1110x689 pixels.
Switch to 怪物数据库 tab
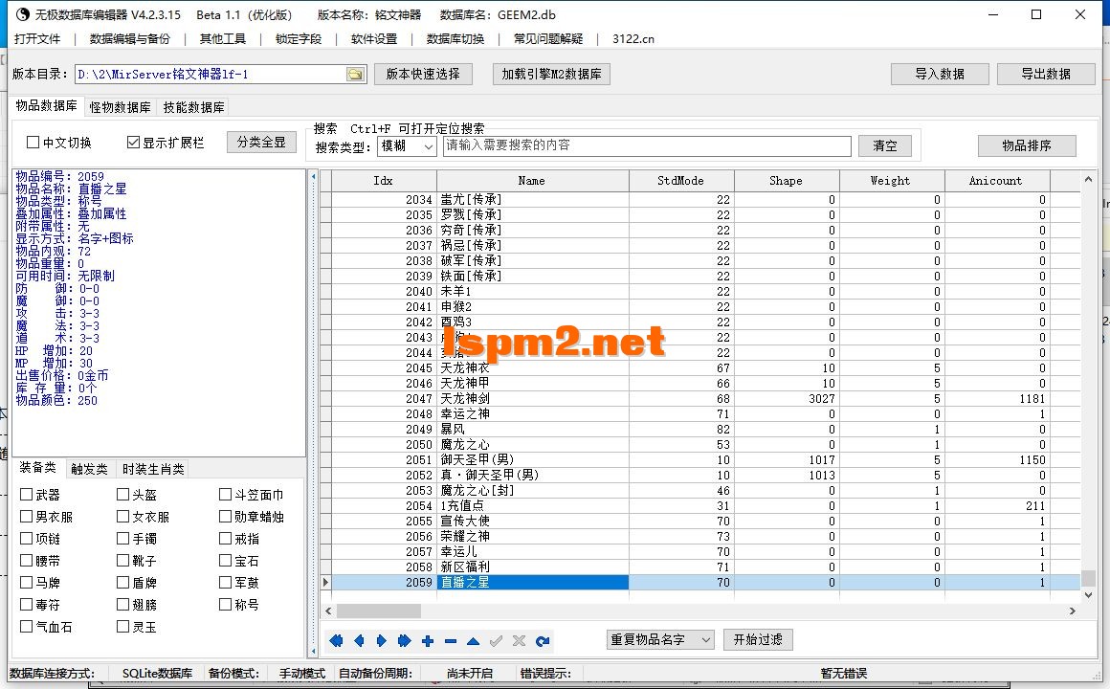(x=120, y=107)
